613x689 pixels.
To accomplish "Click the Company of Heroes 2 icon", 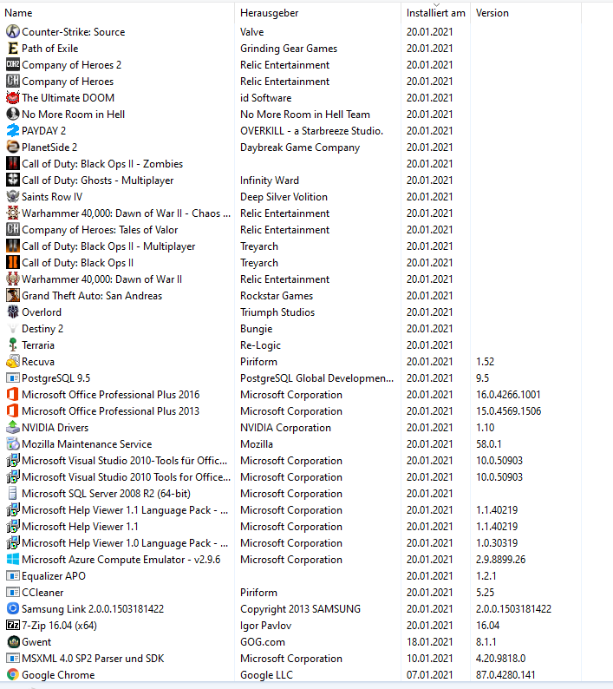I will (x=13, y=64).
